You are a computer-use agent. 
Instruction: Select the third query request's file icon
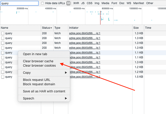click(x=3, y=43)
